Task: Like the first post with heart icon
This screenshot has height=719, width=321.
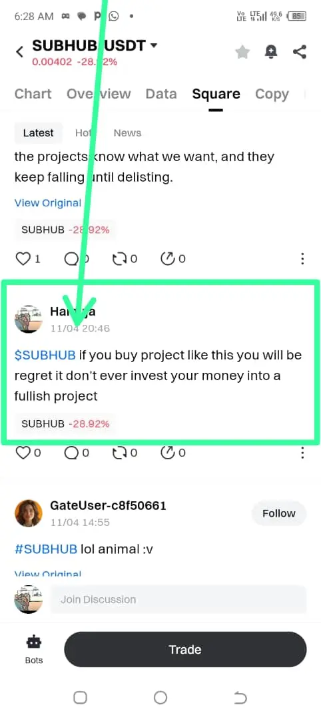Action: click(23, 259)
